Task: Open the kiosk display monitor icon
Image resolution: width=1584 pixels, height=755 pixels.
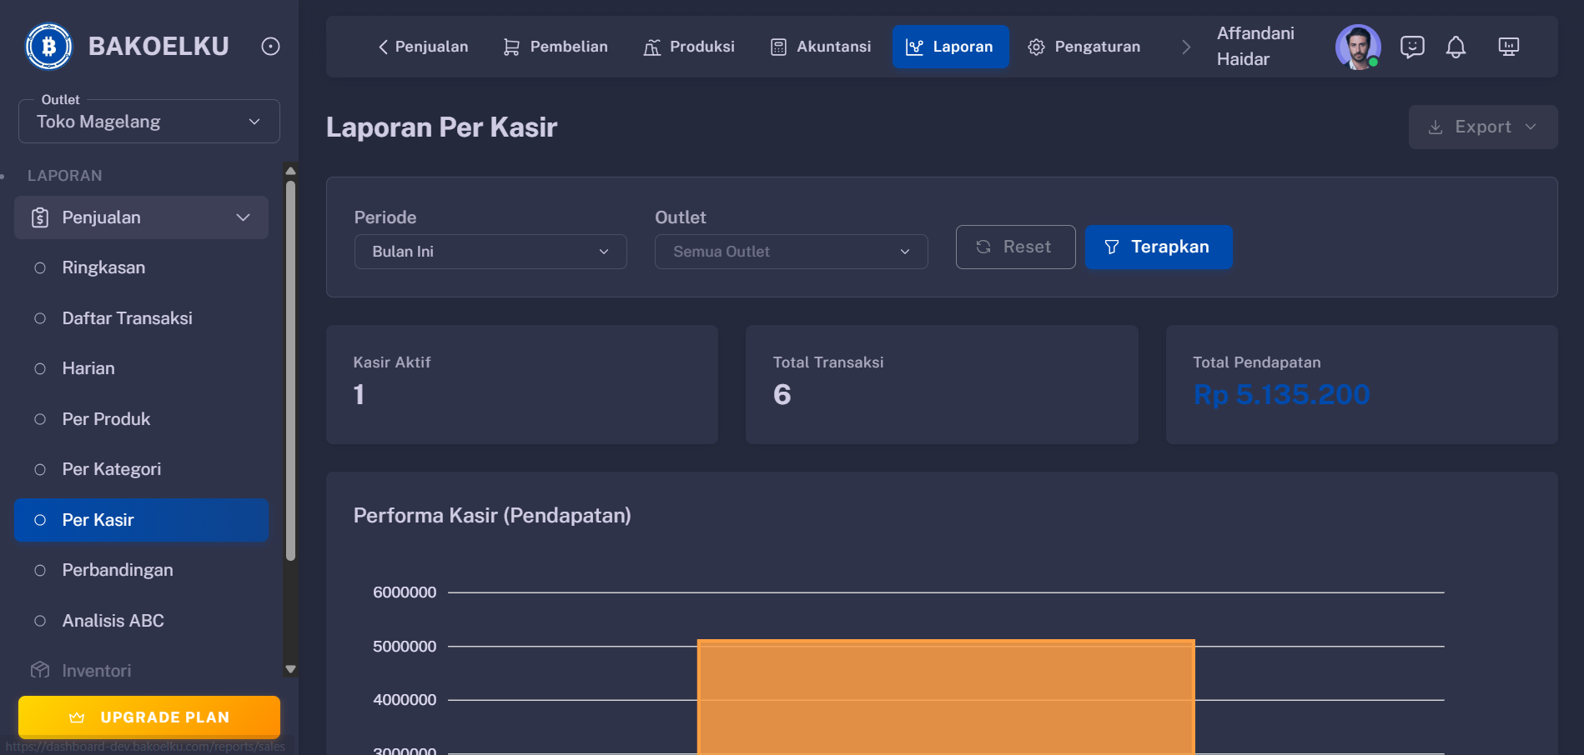Action: (x=1509, y=47)
